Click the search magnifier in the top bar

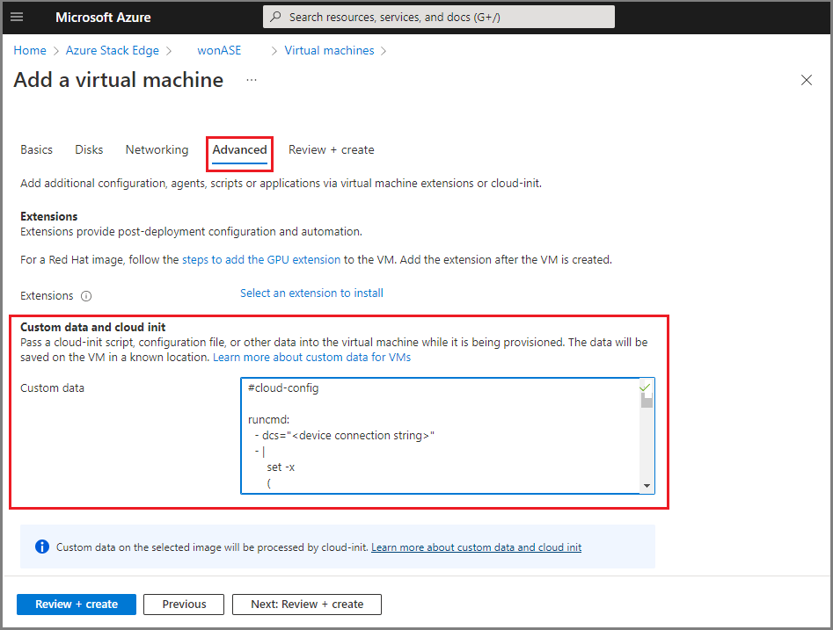[275, 16]
